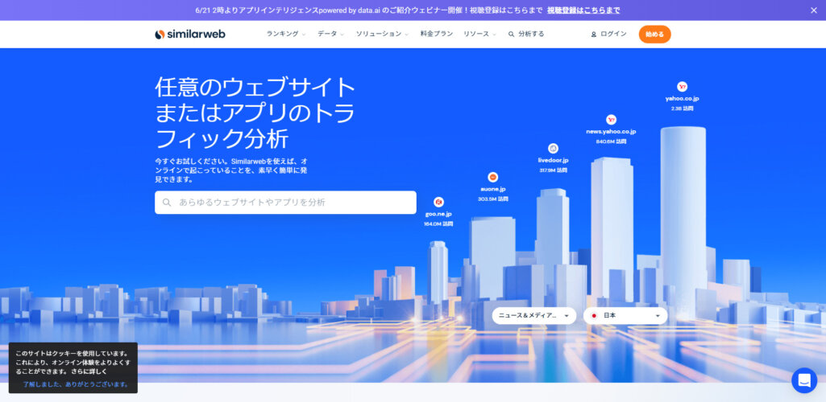Accept cookies via 了解しました、ありがとうございます

coord(75,384)
